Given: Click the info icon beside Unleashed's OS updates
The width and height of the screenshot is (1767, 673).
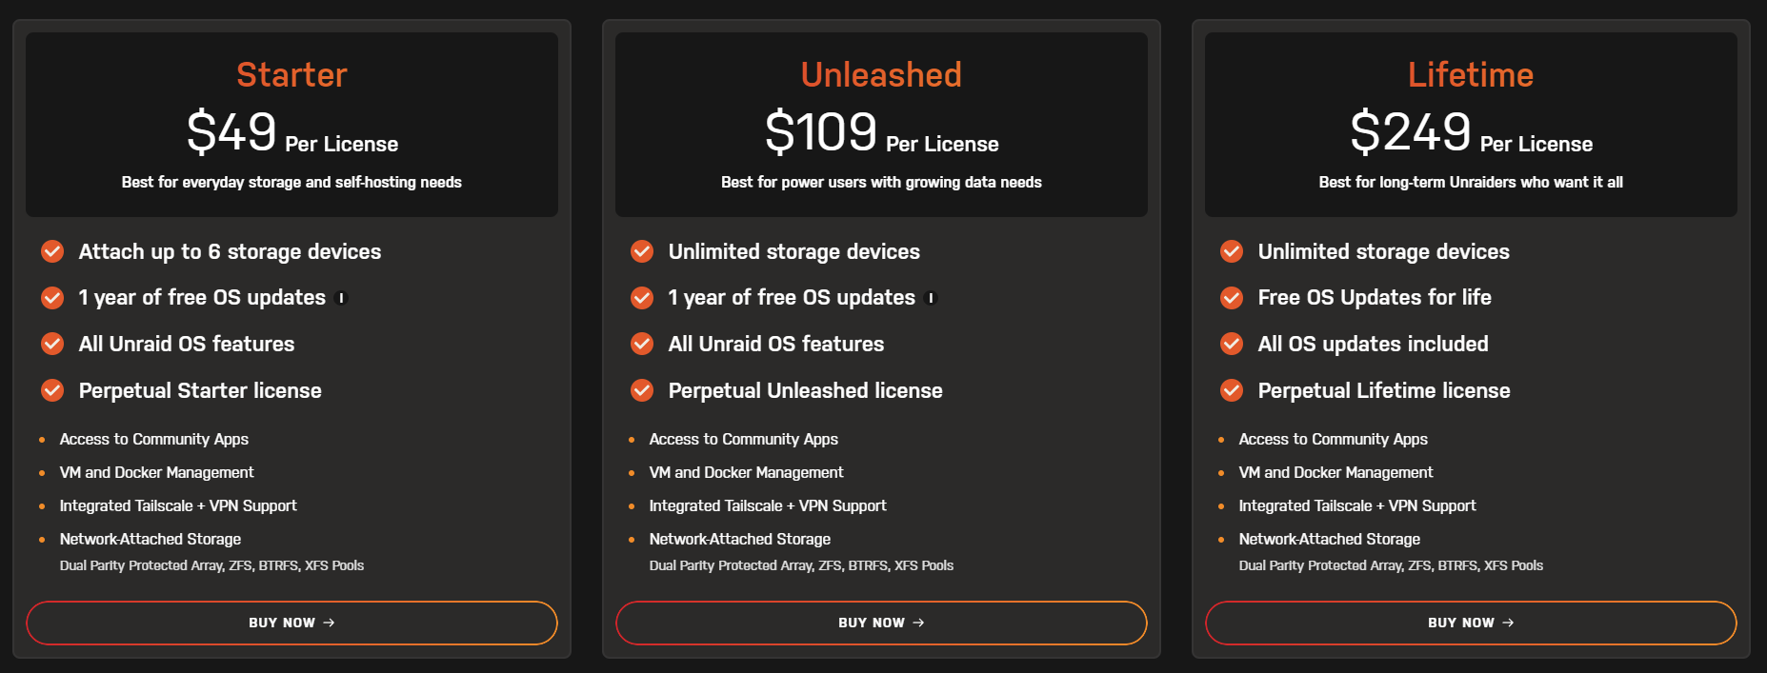Looking at the screenshot, I should coord(932,298).
